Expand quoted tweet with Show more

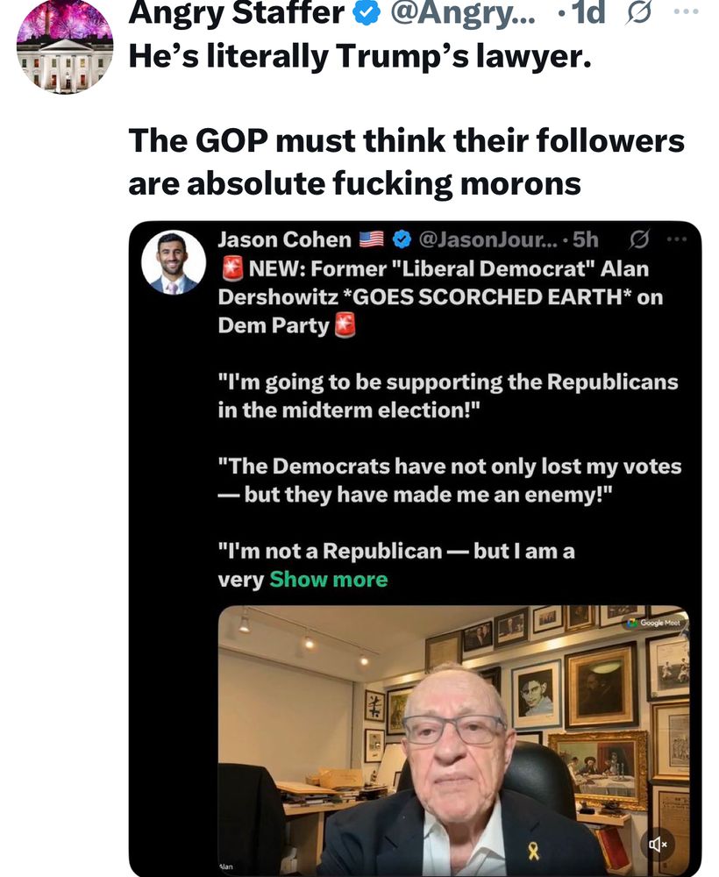328,580
